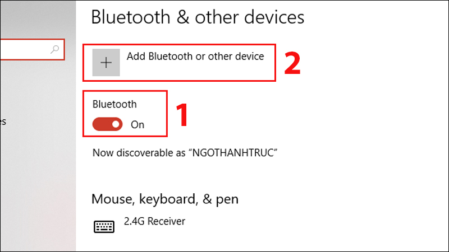Click the red number 1 annotation

182,115
